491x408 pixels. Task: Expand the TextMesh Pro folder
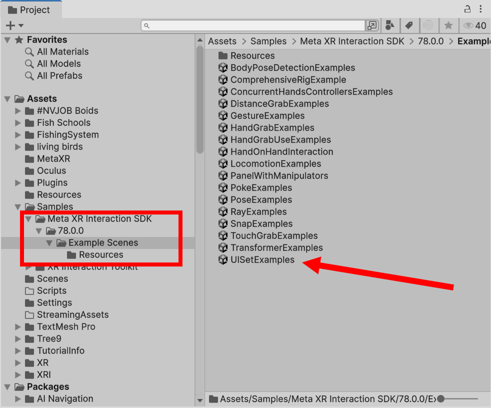click(18, 327)
